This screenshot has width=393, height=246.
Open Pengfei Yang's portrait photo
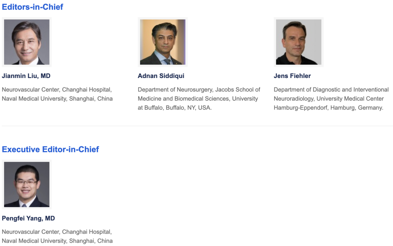[27, 184]
